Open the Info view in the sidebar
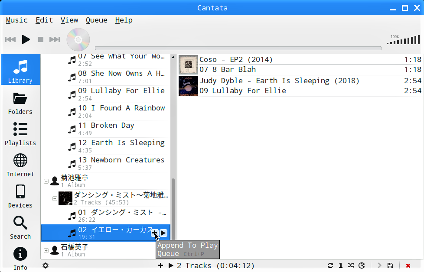The height and width of the screenshot is (272, 424). click(20, 259)
